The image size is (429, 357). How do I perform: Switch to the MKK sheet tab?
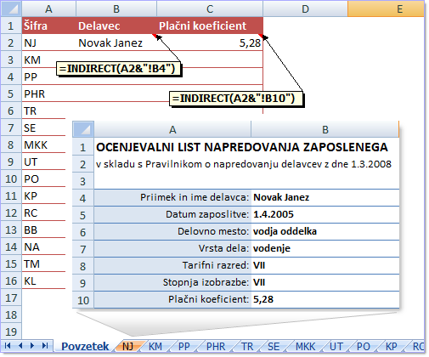point(305,346)
